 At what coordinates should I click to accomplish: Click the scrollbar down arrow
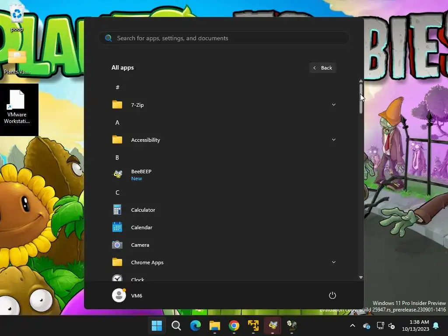pos(361,277)
